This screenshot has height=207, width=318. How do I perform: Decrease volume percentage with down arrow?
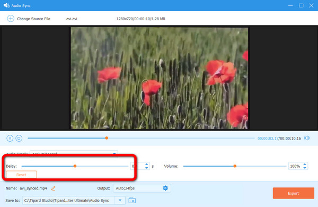[305, 168]
